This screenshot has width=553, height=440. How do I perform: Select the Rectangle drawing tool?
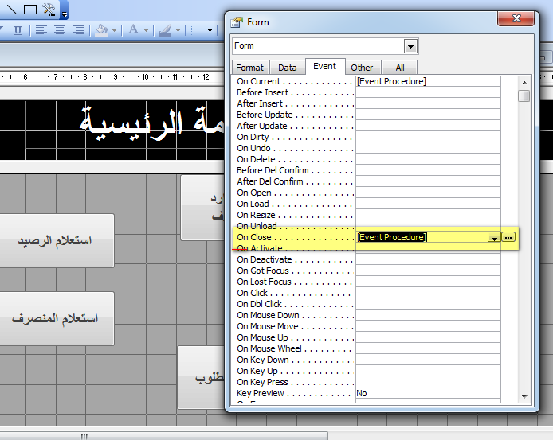(30, 10)
